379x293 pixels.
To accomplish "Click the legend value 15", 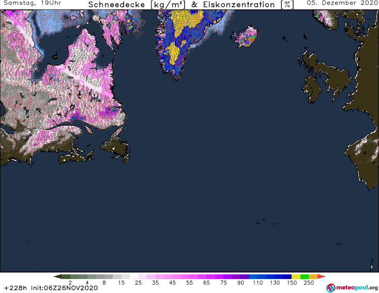I will 121,283.
